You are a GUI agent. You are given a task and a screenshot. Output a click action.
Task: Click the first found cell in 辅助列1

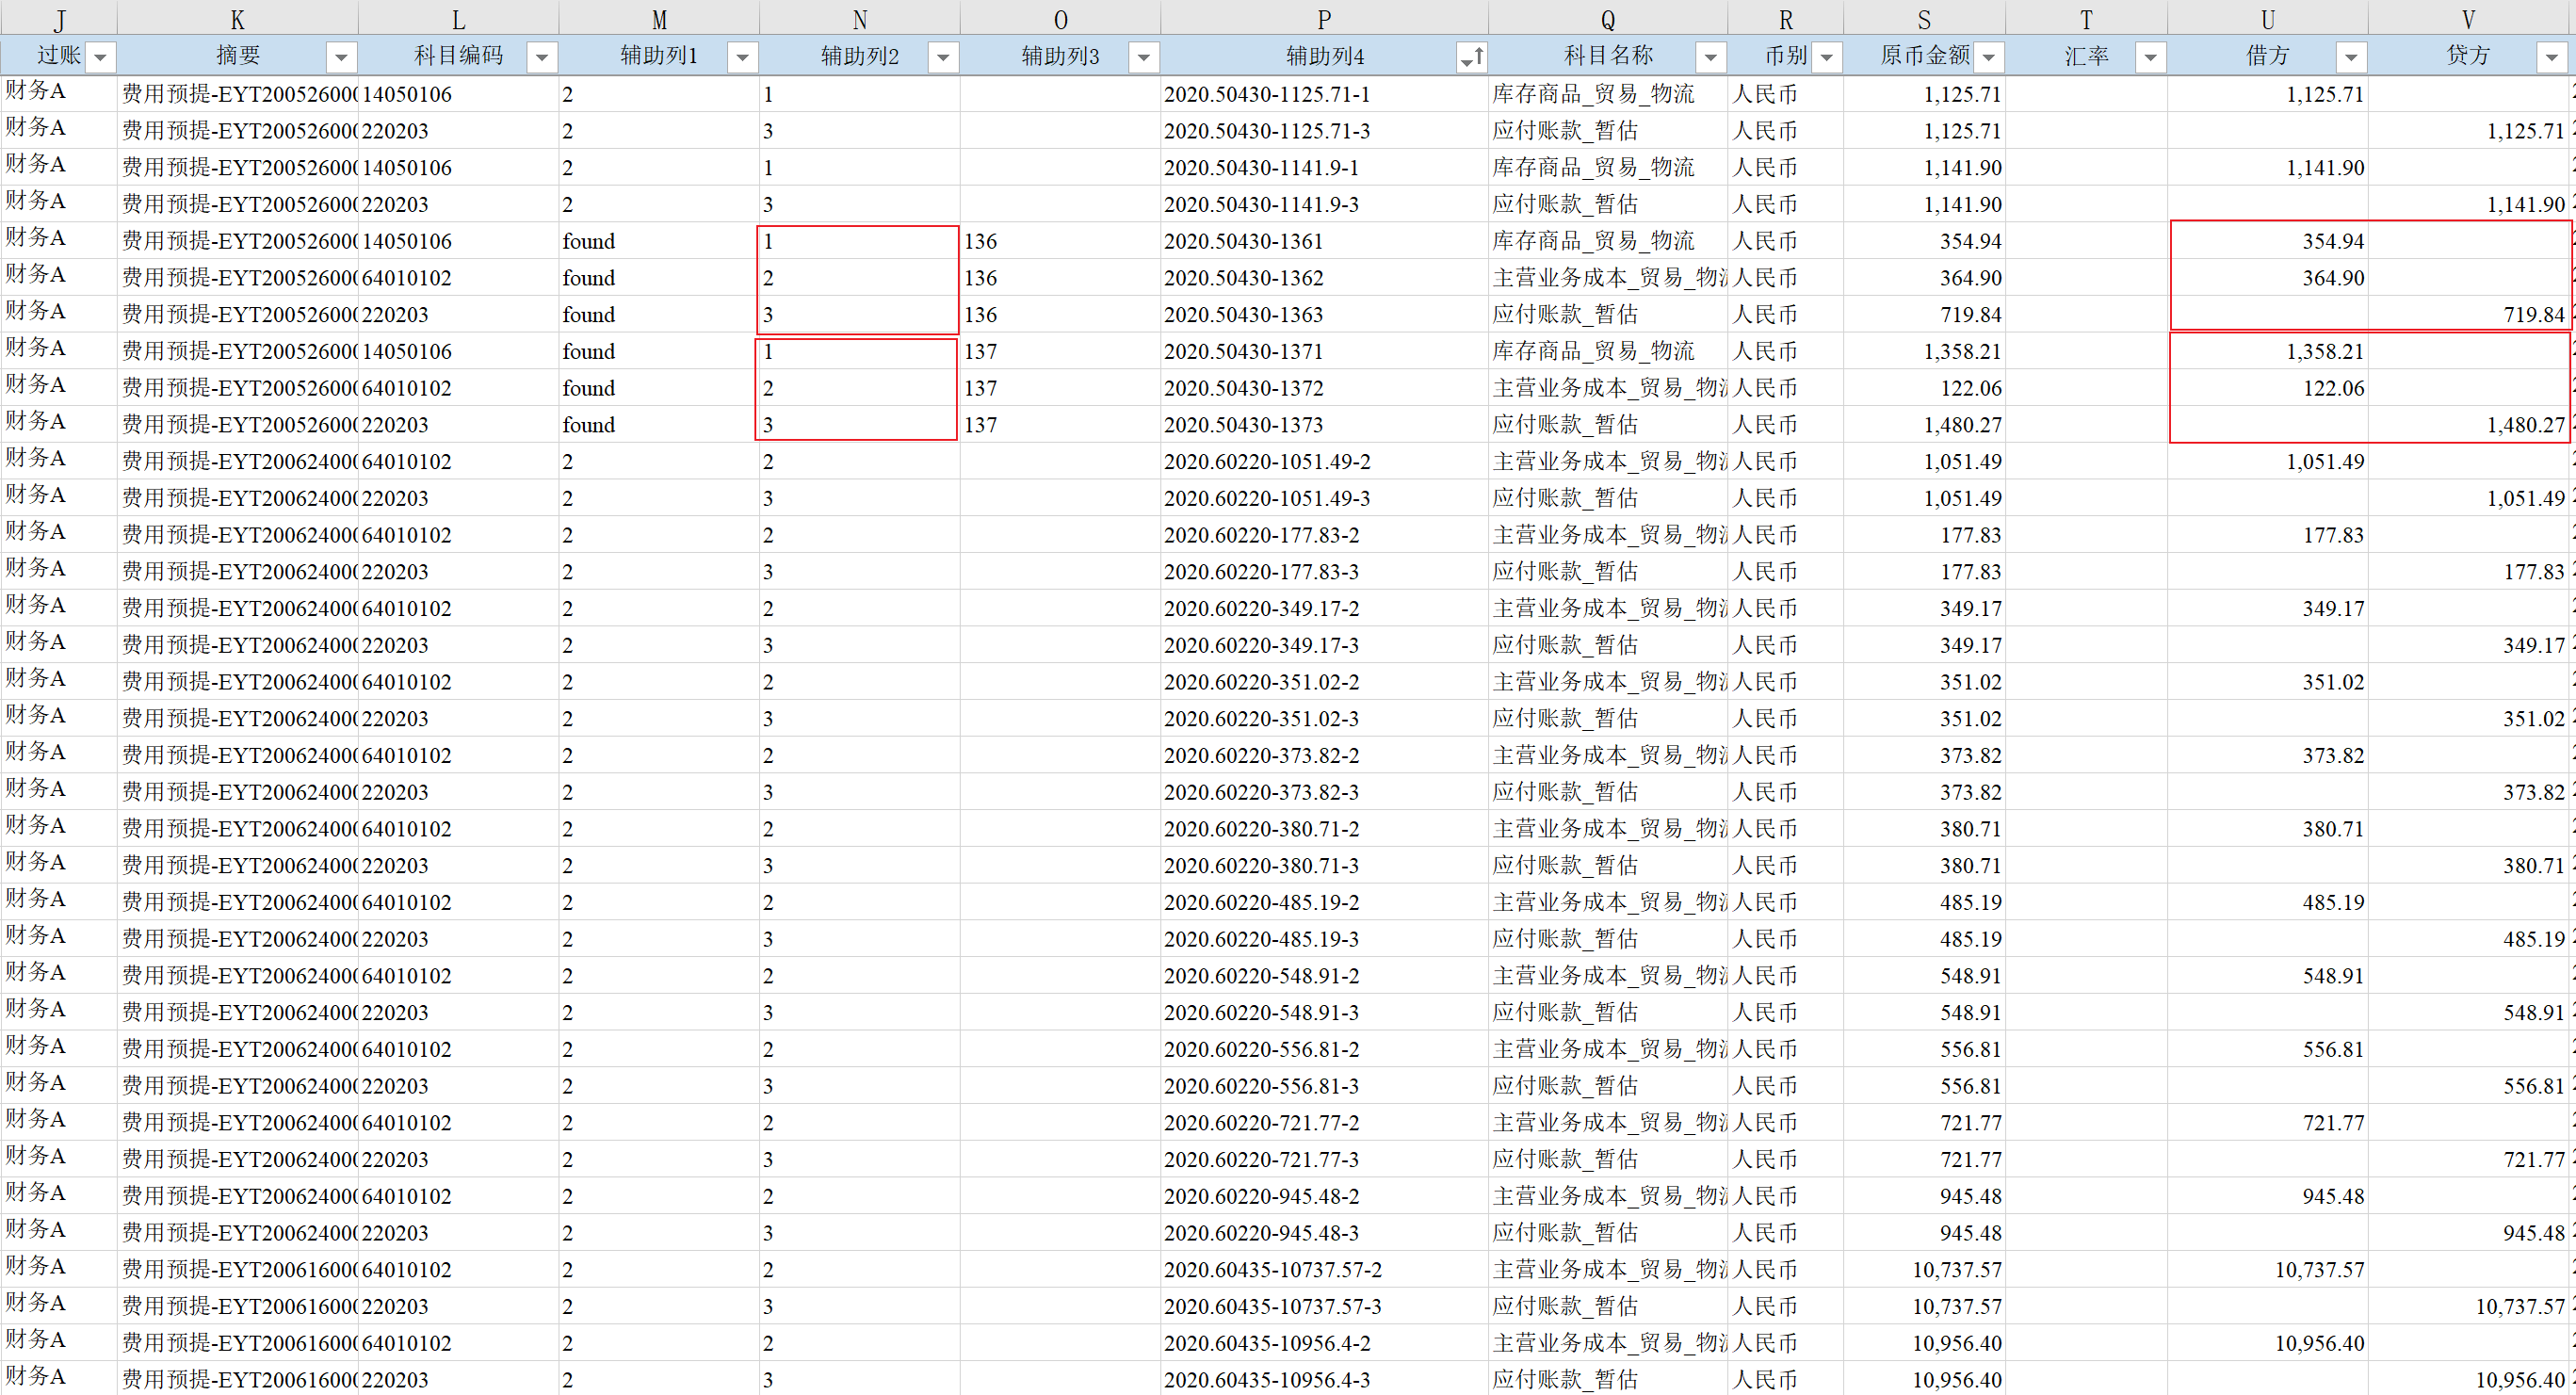click(x=589, y=241)
